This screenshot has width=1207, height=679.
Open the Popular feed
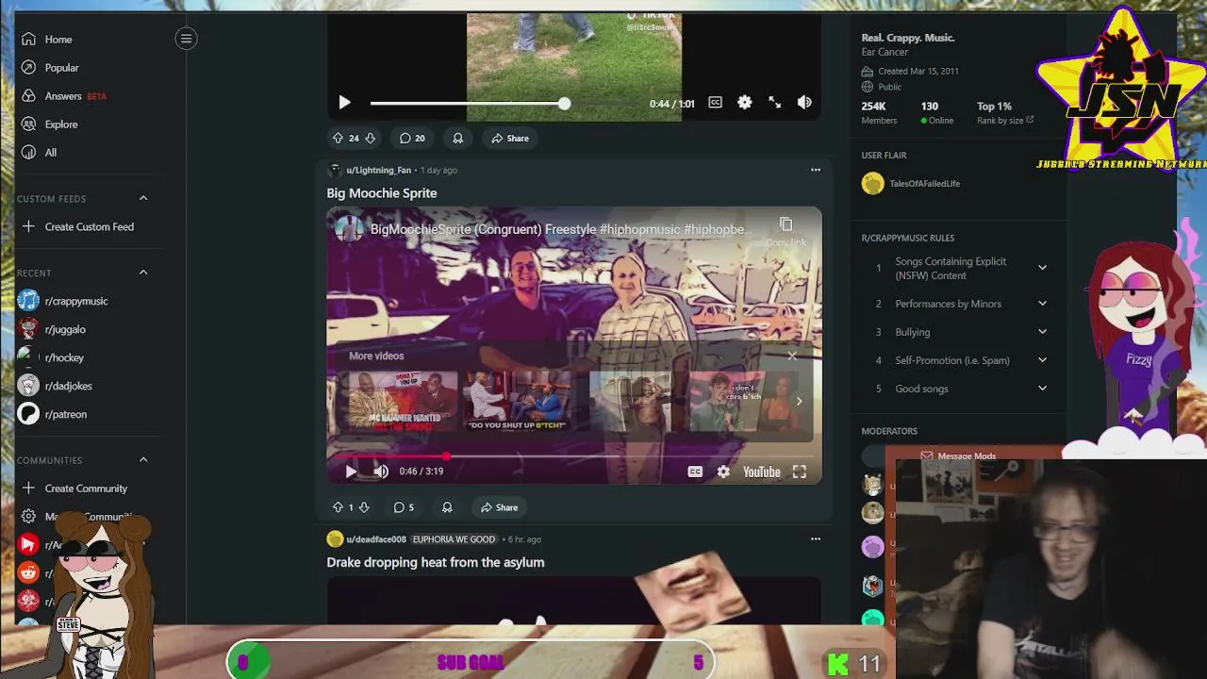[61, 68]
